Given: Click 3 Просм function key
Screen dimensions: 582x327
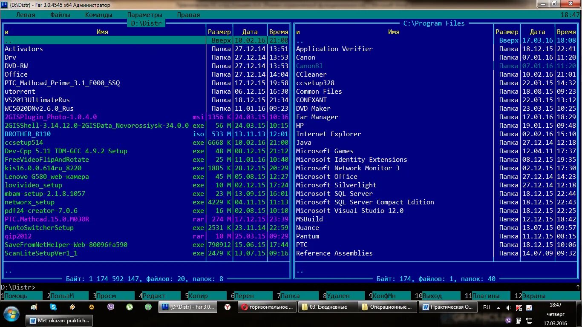Looking at the screenshot, I should click(113, 296).
